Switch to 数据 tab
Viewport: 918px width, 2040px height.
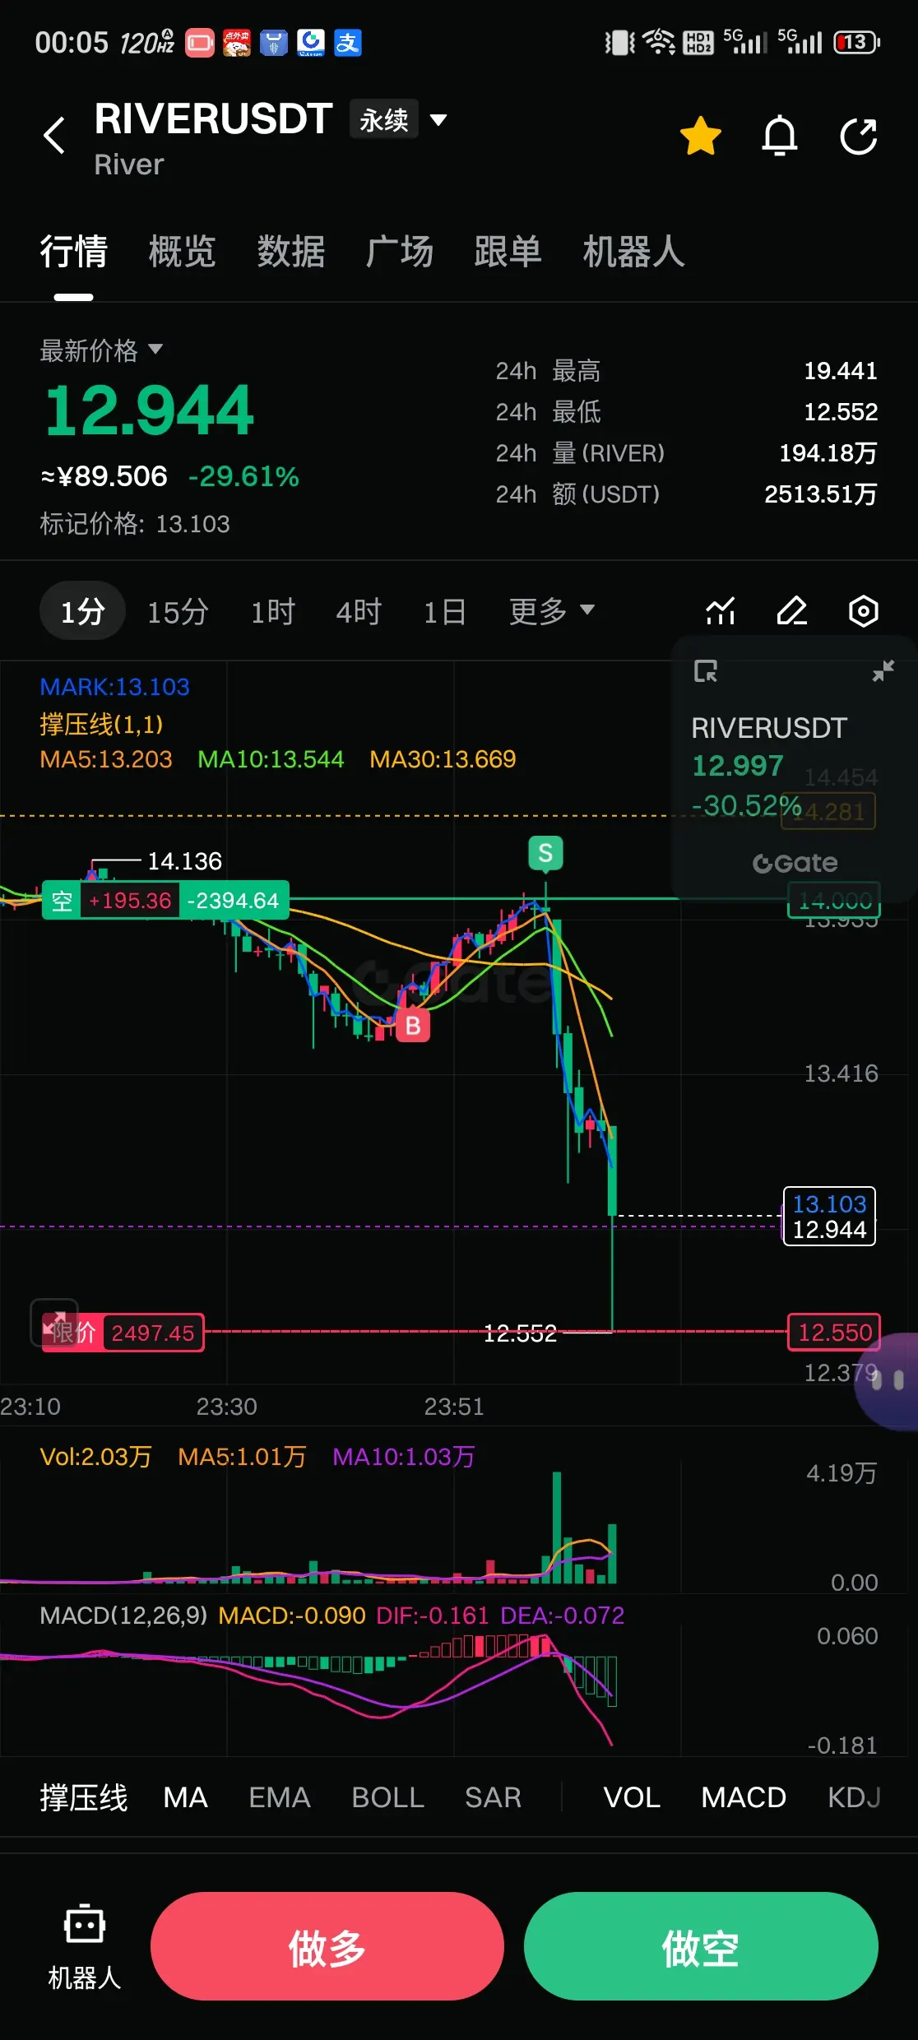pos(291,252)
